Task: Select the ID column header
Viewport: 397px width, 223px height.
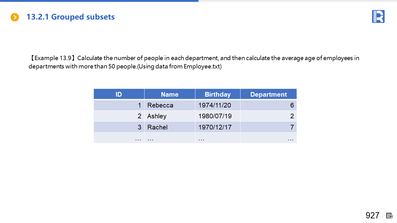Action: point(119,94)
